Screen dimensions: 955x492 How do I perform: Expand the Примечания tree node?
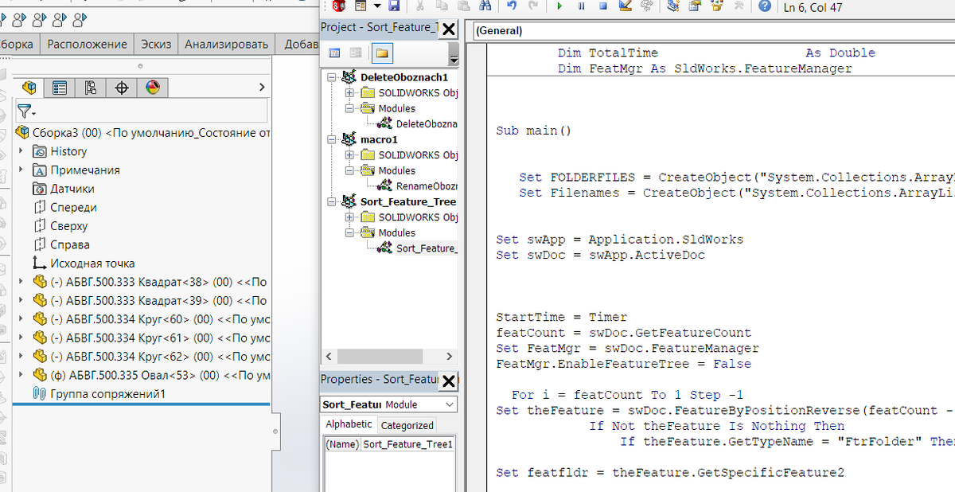point(21,170)
